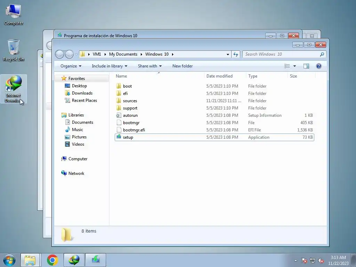Refresh the Windows 10 folder view
The height and width of the screenshot is (267, 356).
click(x=236, y=54)
